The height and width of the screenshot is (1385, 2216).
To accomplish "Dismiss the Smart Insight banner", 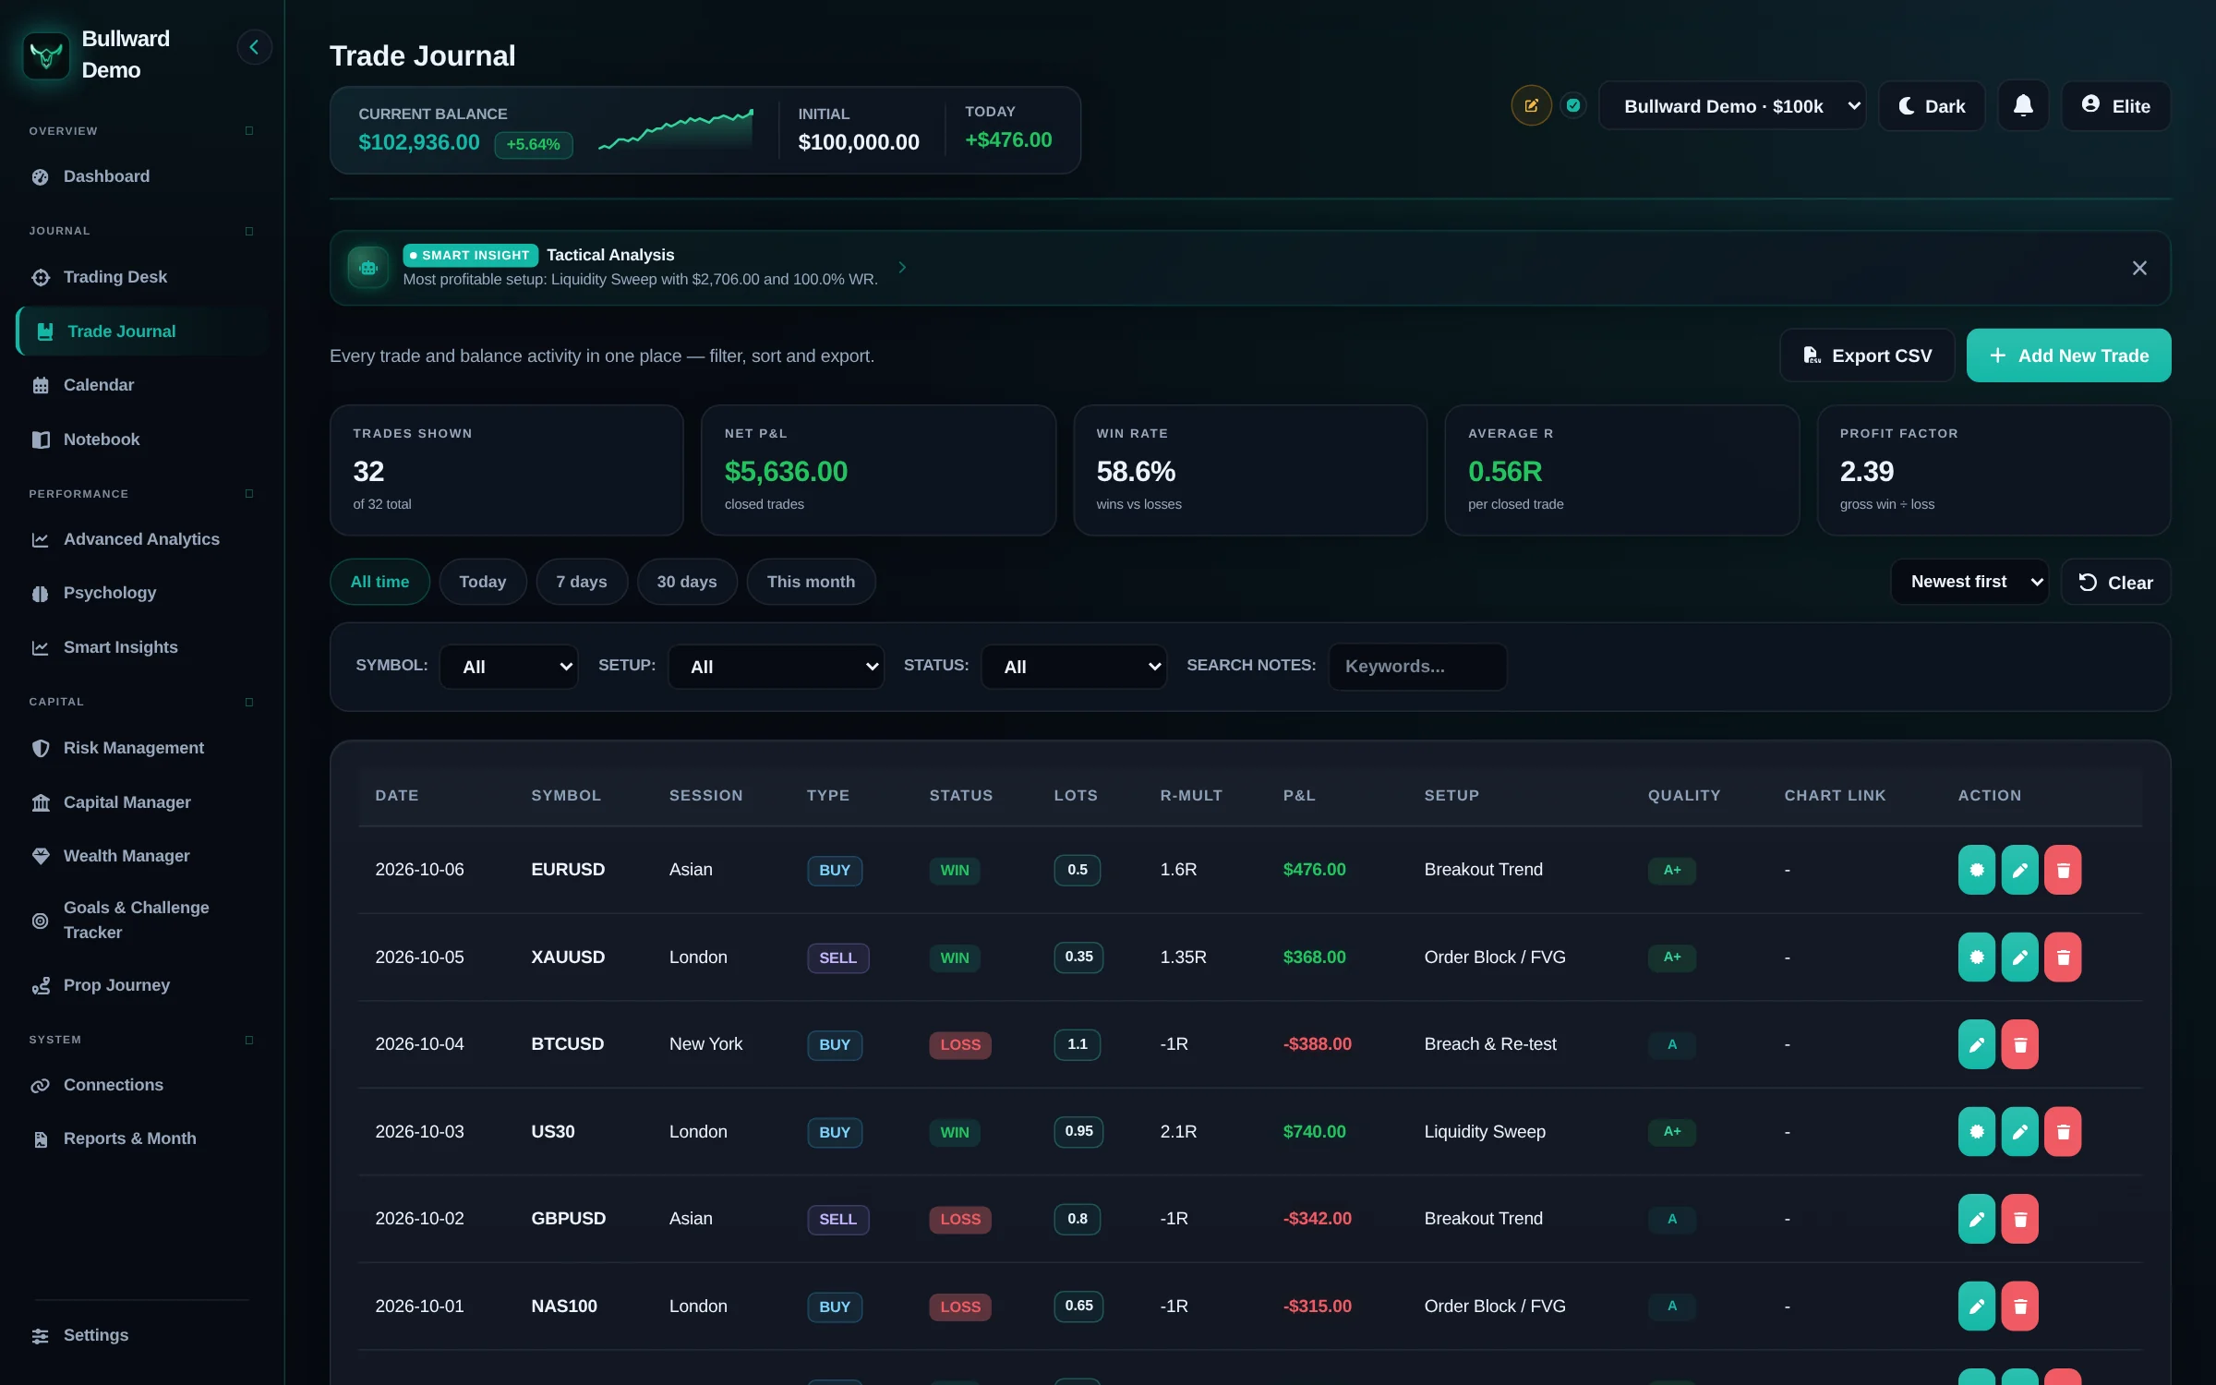I will pyautogui.click(x=2139, y=268).
